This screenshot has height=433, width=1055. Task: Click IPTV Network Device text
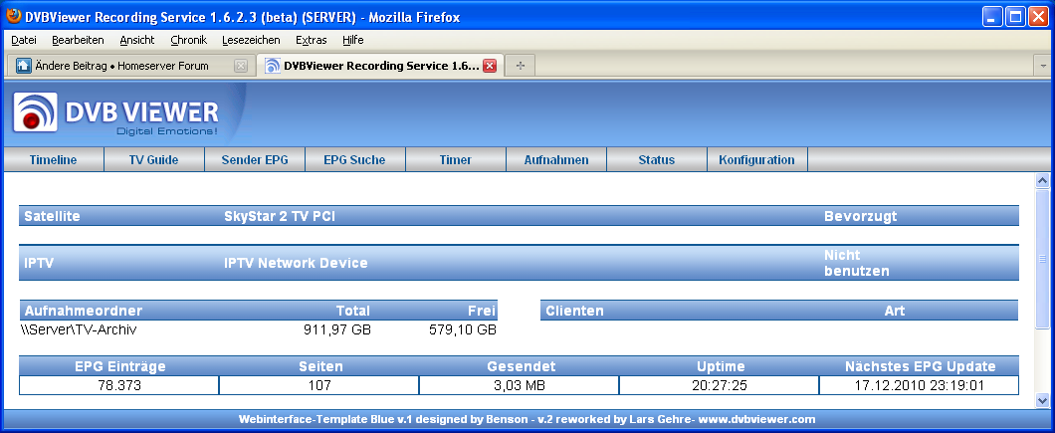coord(296,263)
